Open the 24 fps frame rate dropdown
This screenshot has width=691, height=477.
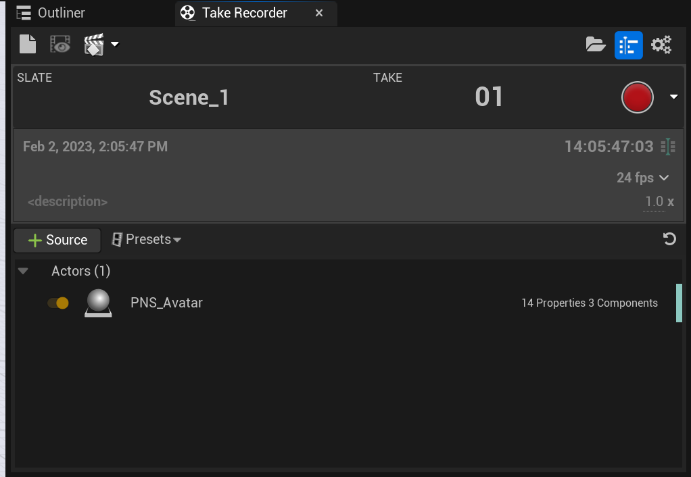(642, 178)
